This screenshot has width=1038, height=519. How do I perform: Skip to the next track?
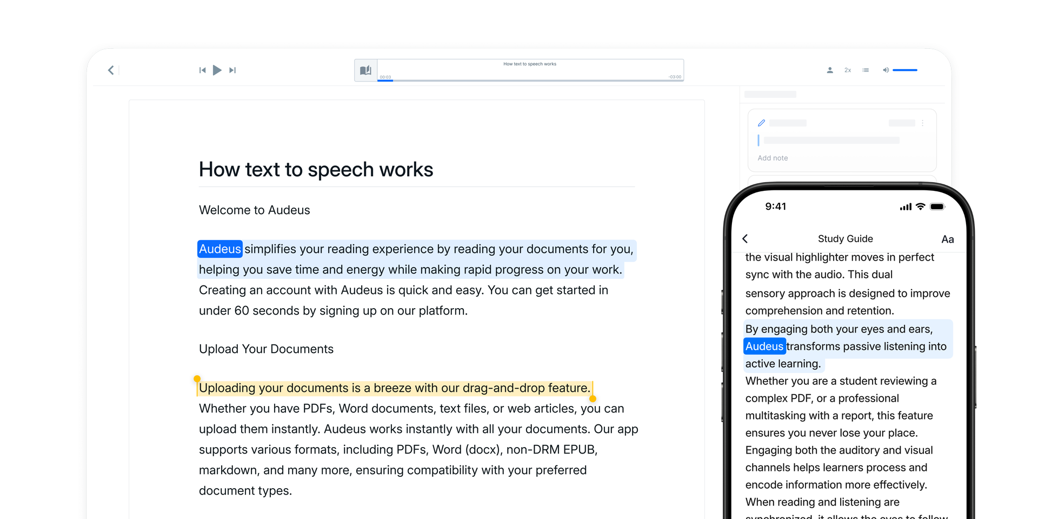tap(232, 70)
